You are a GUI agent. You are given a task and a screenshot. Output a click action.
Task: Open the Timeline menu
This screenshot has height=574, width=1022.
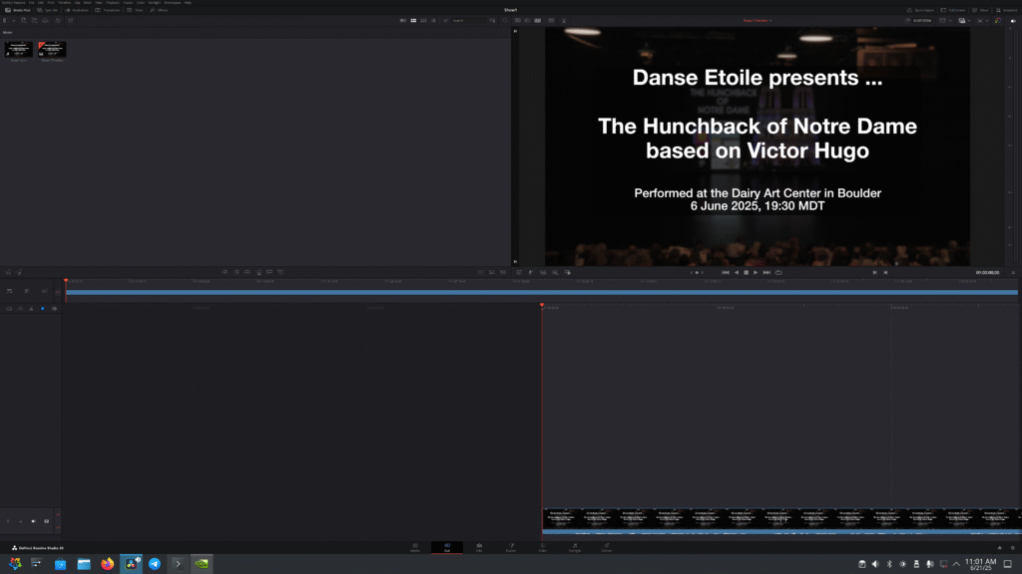click(x=65, y=3)
